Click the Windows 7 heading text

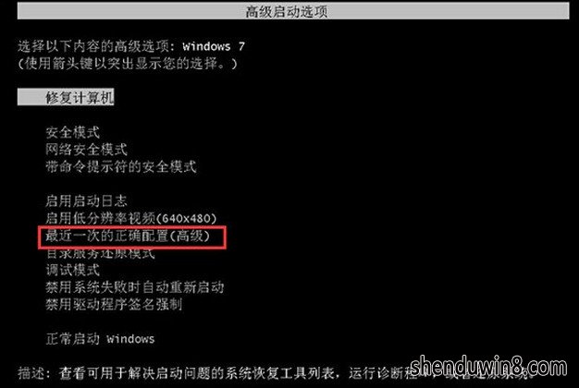(x=214, y=46)
